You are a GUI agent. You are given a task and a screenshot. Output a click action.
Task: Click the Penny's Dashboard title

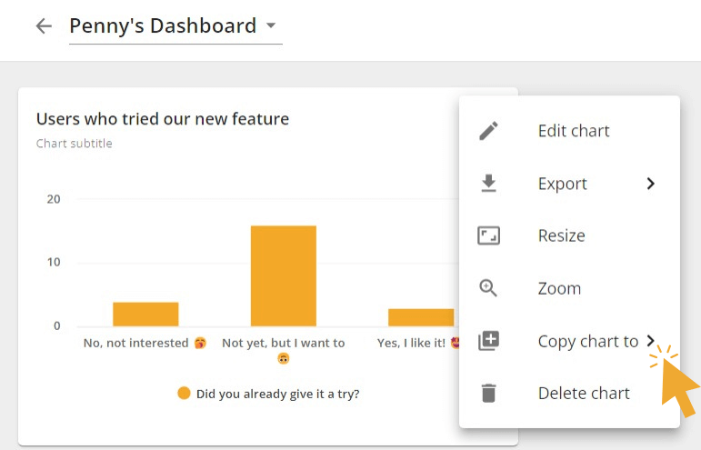pos(163,26)
